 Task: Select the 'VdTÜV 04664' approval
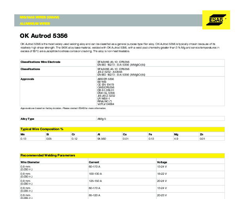point(106,104)
